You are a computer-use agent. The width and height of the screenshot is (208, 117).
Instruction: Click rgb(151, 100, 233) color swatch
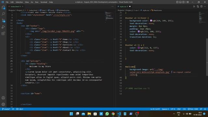coord(139,32)
